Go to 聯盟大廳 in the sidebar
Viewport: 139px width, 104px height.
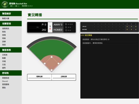coord(6,18)
